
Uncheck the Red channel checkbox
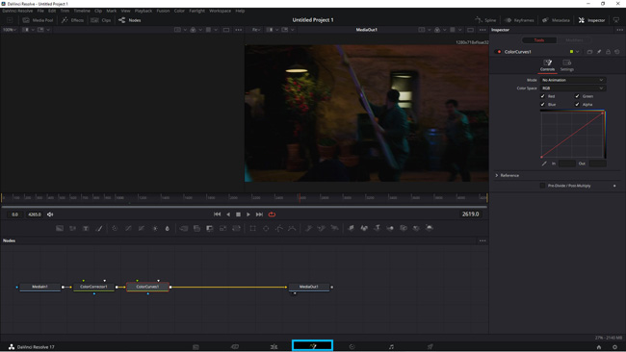(x=542, y=96)
